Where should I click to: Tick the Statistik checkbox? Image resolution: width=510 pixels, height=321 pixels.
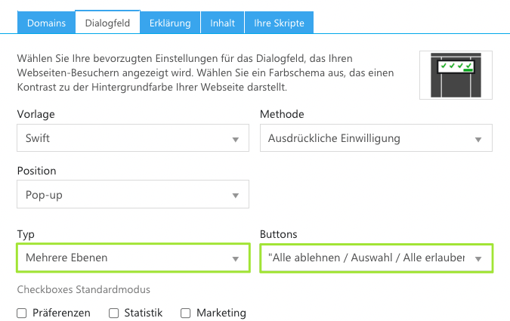(x=114, y=313)
